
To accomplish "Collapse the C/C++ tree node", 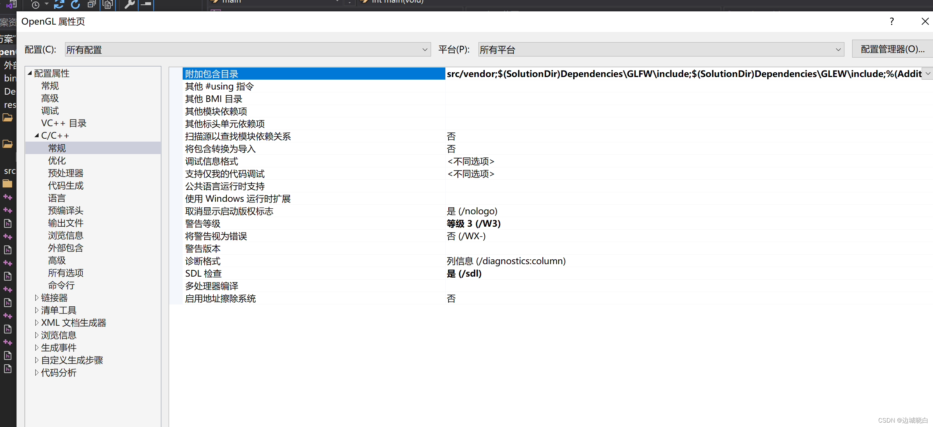I will tap(36, 135).
